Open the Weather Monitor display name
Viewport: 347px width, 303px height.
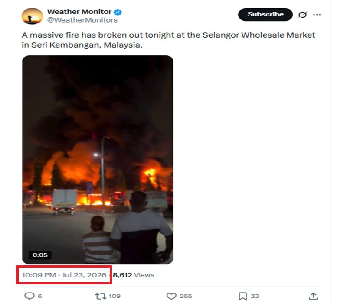tap(79, 12)
